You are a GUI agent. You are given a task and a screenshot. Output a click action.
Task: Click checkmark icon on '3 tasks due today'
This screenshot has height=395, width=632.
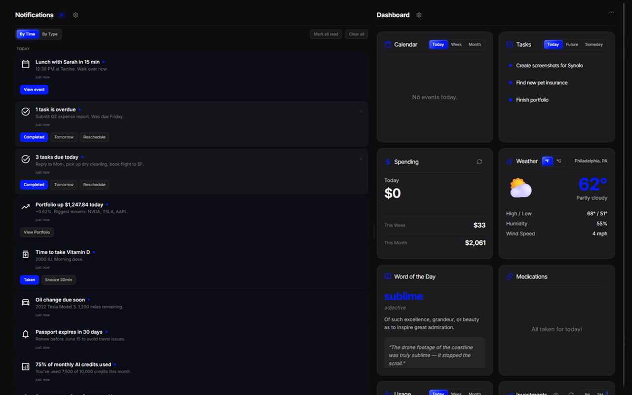26,159
